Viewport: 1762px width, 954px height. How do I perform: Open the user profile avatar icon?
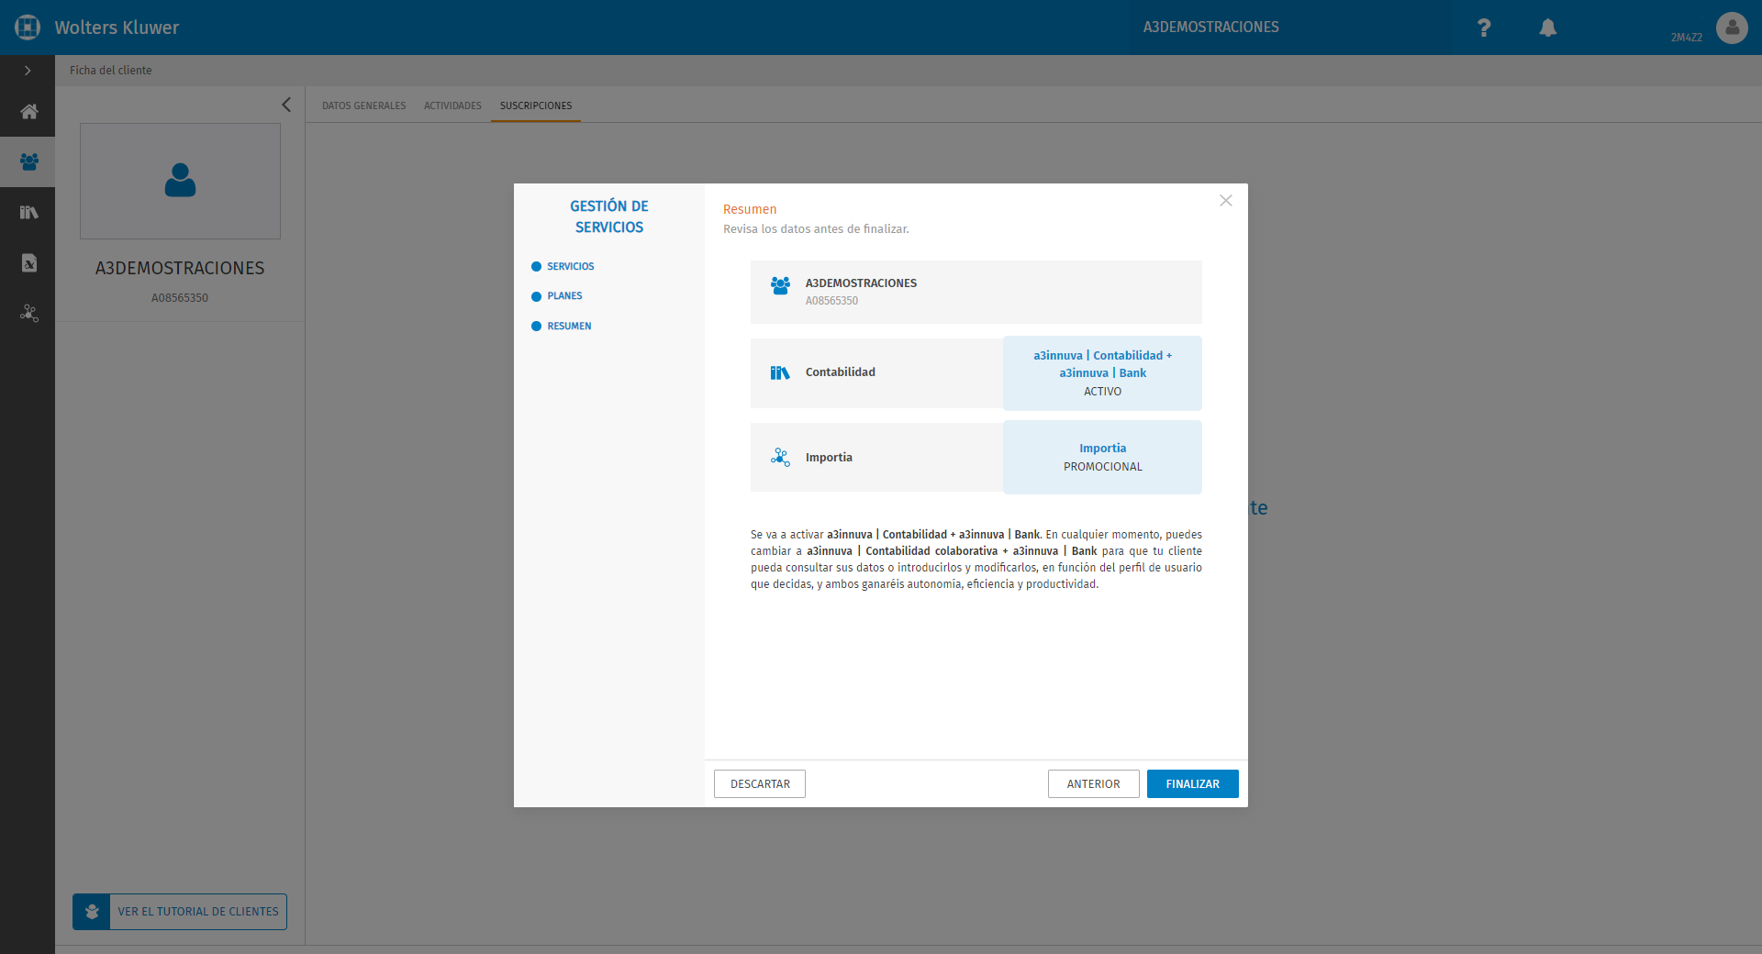pyautogui.click(x=1732, y=28)
